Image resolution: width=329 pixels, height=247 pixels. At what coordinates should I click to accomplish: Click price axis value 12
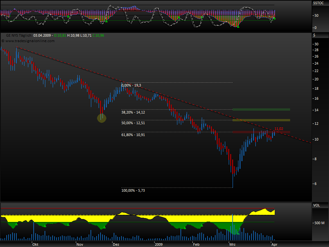click(x=316, y=123)
